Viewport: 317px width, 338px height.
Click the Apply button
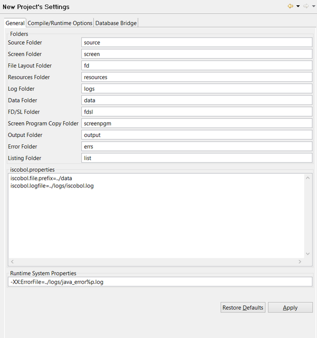(290, 308)
